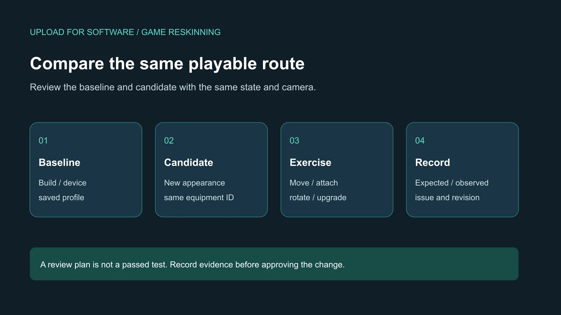Click the 'issue and revision' text
Image resolution: width=561 pixels, height=315 pixels.
tap(447, 197)
